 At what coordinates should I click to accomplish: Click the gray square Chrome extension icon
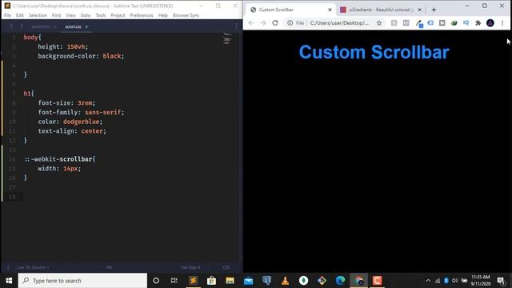point(442,23)
